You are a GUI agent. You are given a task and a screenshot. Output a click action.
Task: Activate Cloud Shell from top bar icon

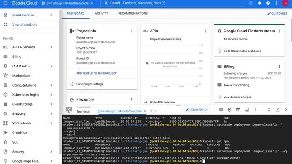point(250,3)
